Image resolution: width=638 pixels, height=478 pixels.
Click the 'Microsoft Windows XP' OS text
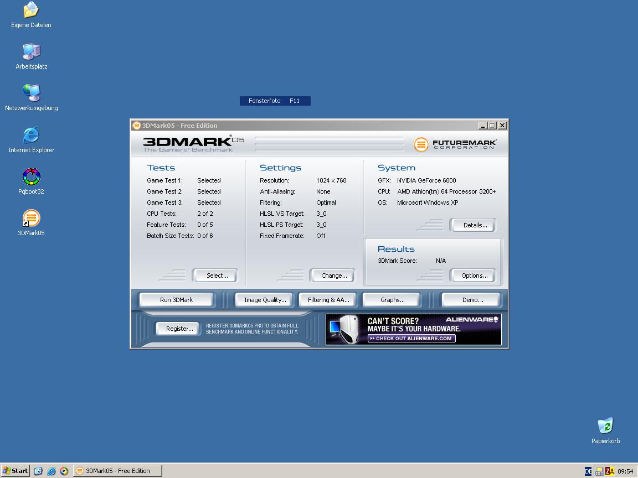point(428,202)
